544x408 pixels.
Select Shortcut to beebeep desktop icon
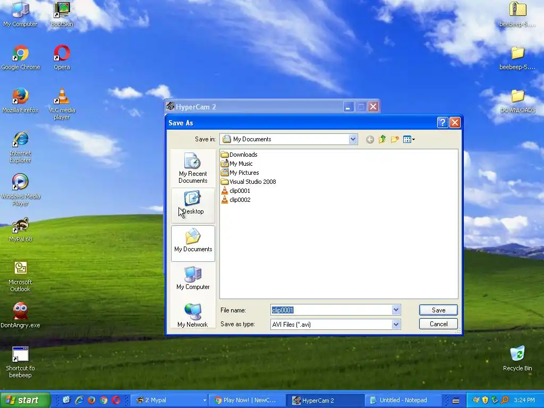pyautogui.click(x=20, y=362)
